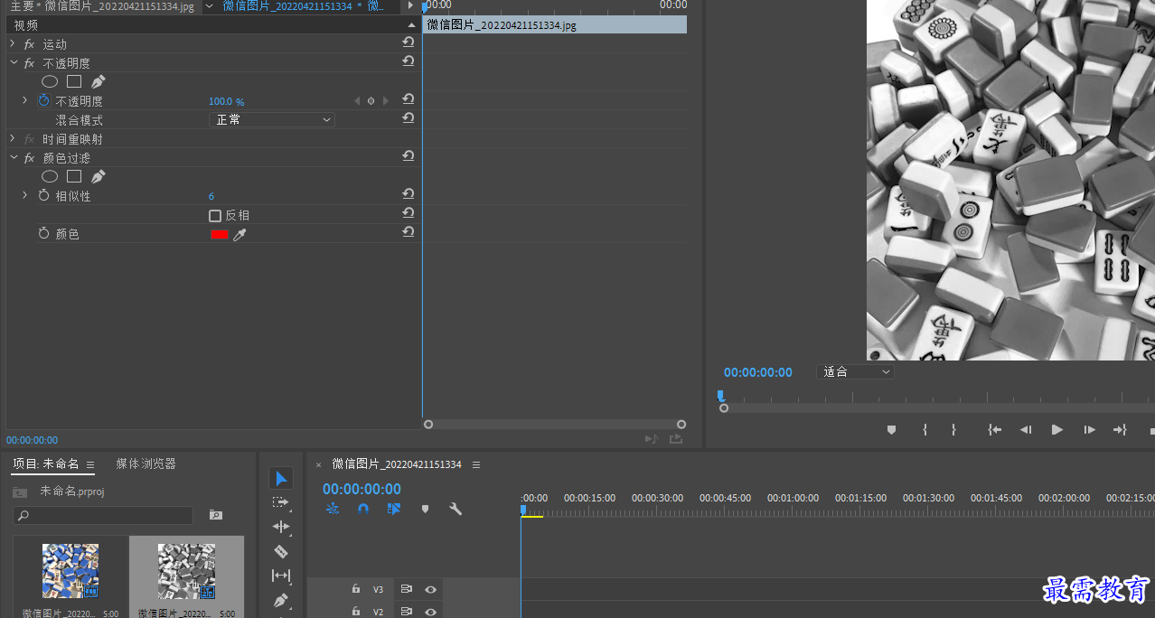Screen dimensions: 1155x618
Task: Click the 100.0 % opacity value
Action: point(226,102)
